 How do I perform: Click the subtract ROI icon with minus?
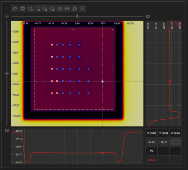click(45, 9)
